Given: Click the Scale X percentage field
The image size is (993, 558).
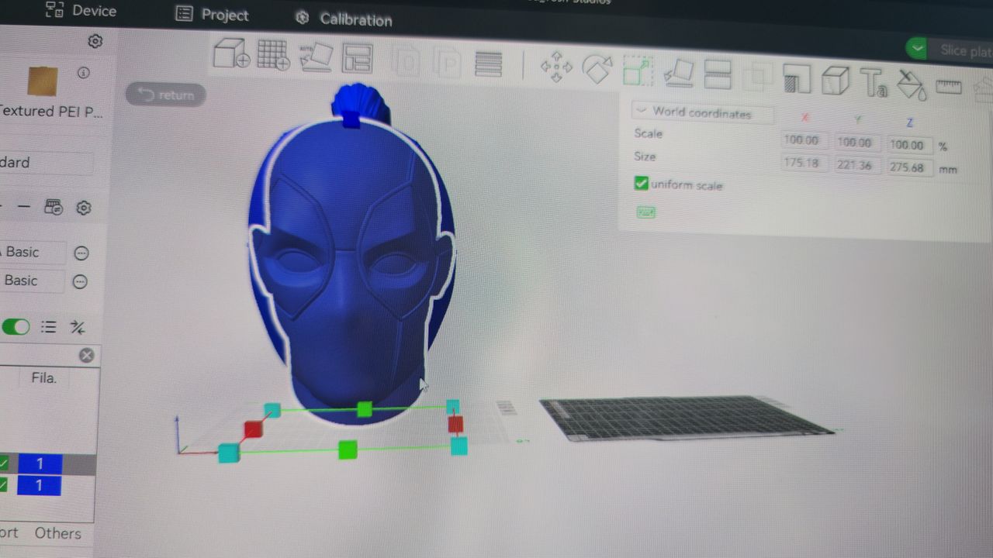Looking at the screenshot, I should click(x=803, y=140).
